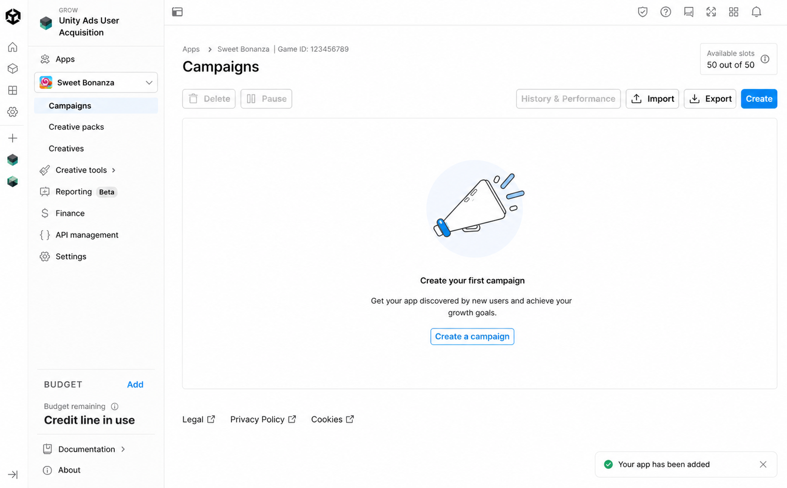Open the grid dashboard icon in left rail
Screen dimensions: 787x488
[13, 90]
